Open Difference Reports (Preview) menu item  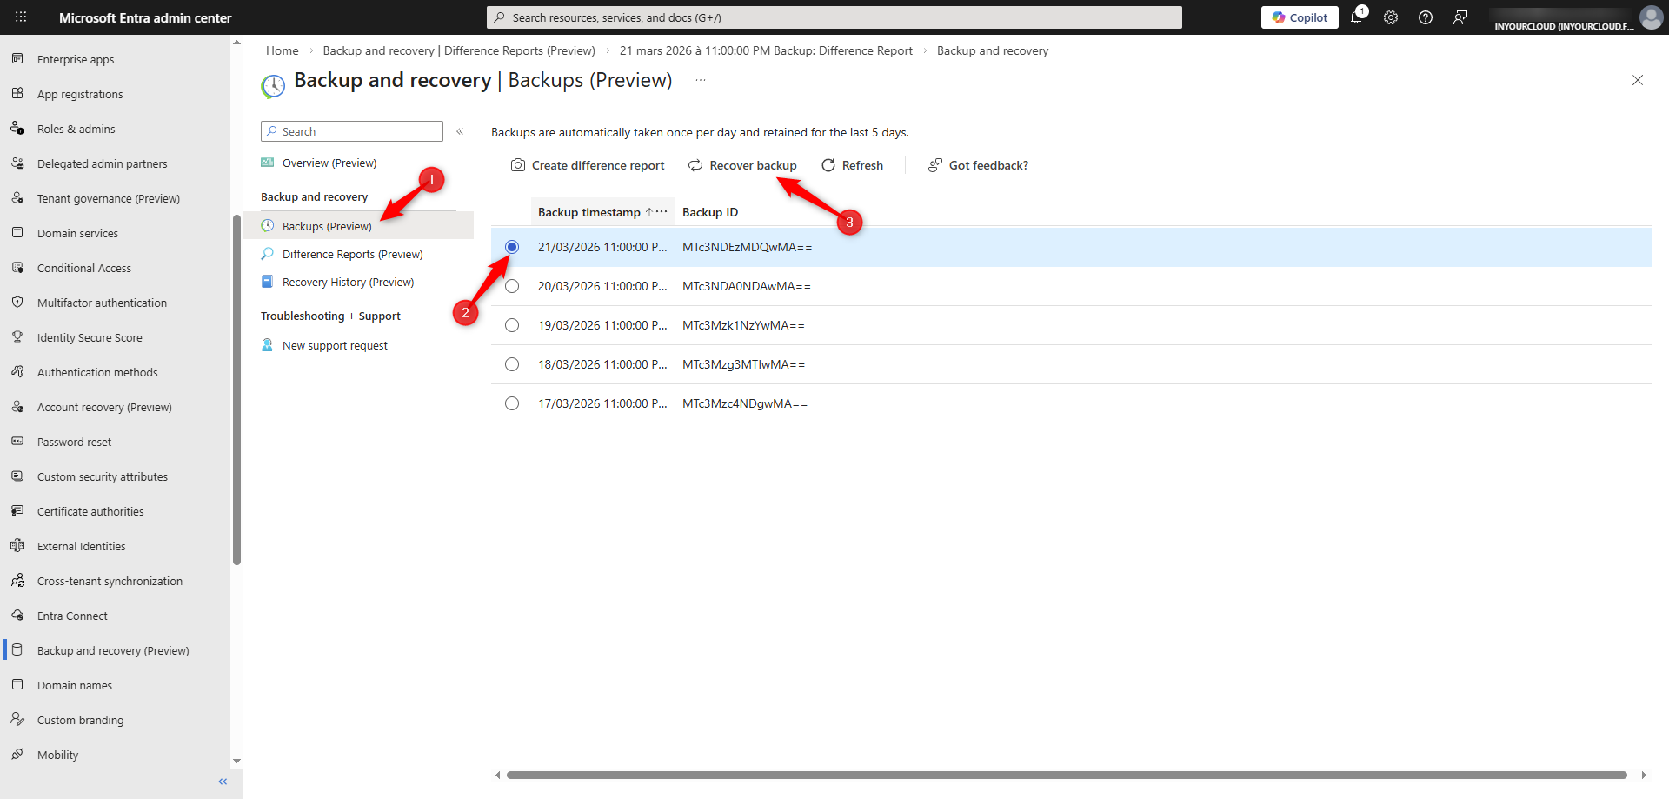click(x=352, y=254)
